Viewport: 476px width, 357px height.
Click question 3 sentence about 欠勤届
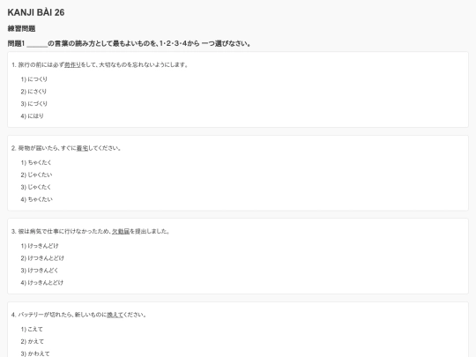(x=91, y=231)
